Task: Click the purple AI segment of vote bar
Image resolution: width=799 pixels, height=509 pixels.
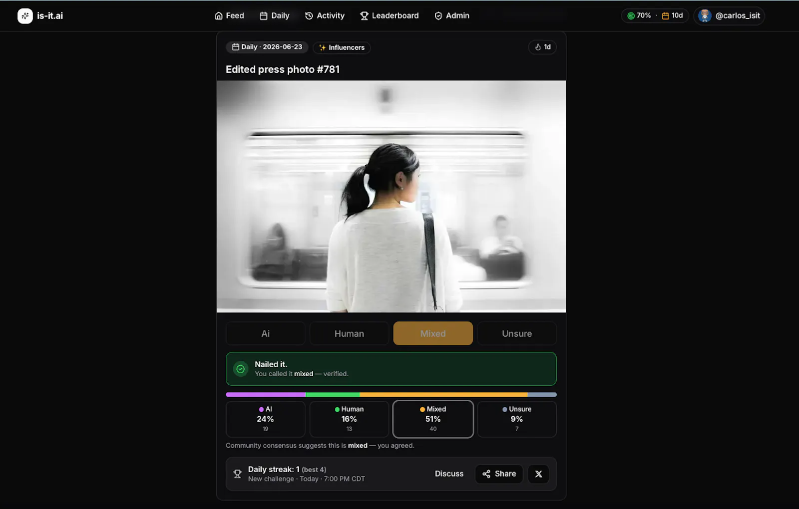Action: point(266,395)
